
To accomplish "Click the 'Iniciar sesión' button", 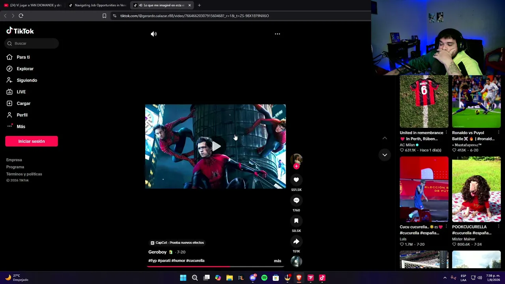I will tap(32, 141).
